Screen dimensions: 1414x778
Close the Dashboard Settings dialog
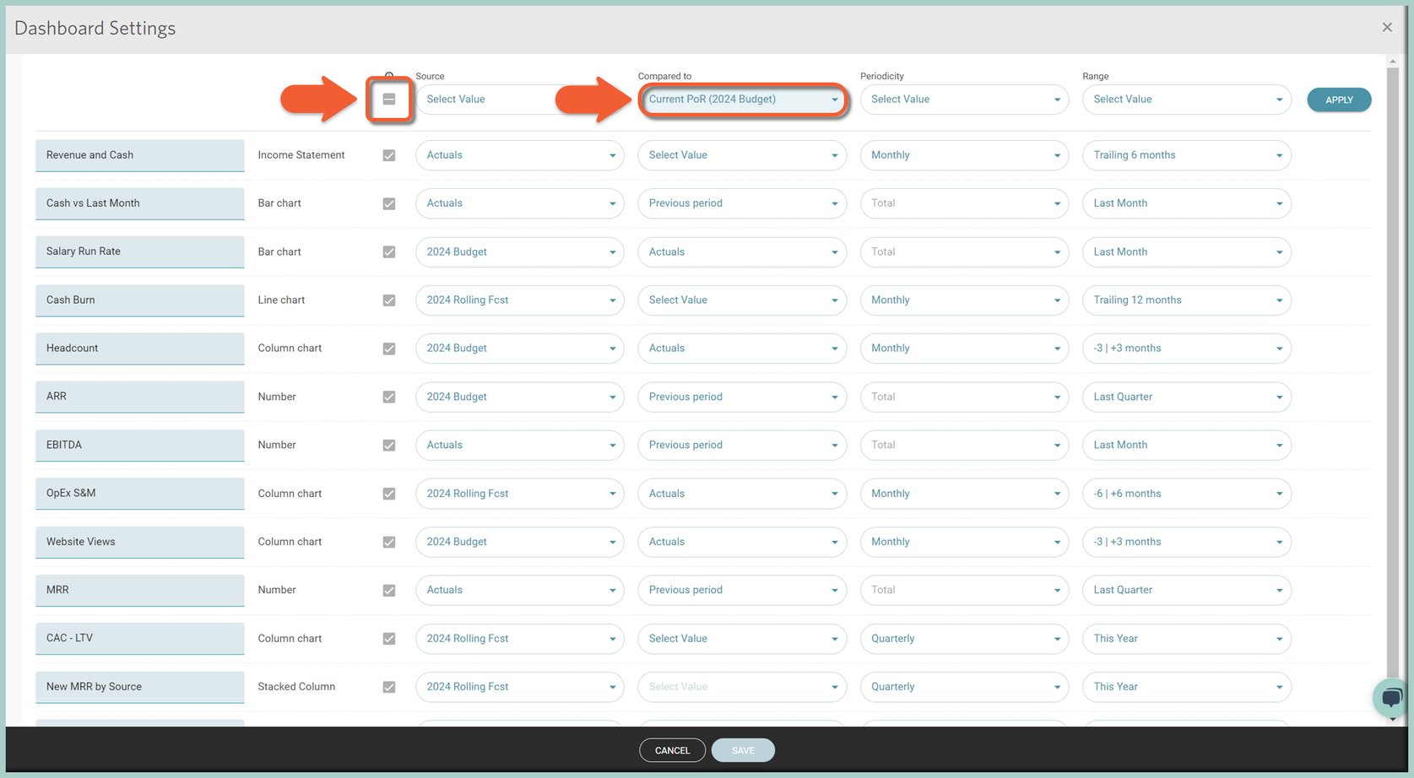(x=1387, y=28)
